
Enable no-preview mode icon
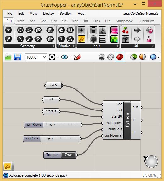[x=102, y=57]
